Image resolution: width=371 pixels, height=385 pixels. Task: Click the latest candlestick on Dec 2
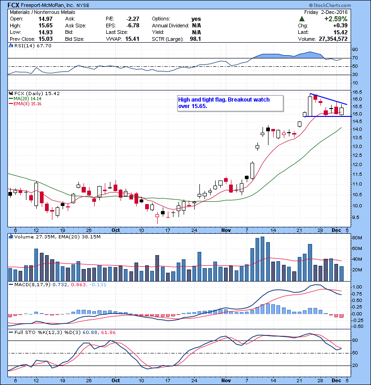[341, 110]
